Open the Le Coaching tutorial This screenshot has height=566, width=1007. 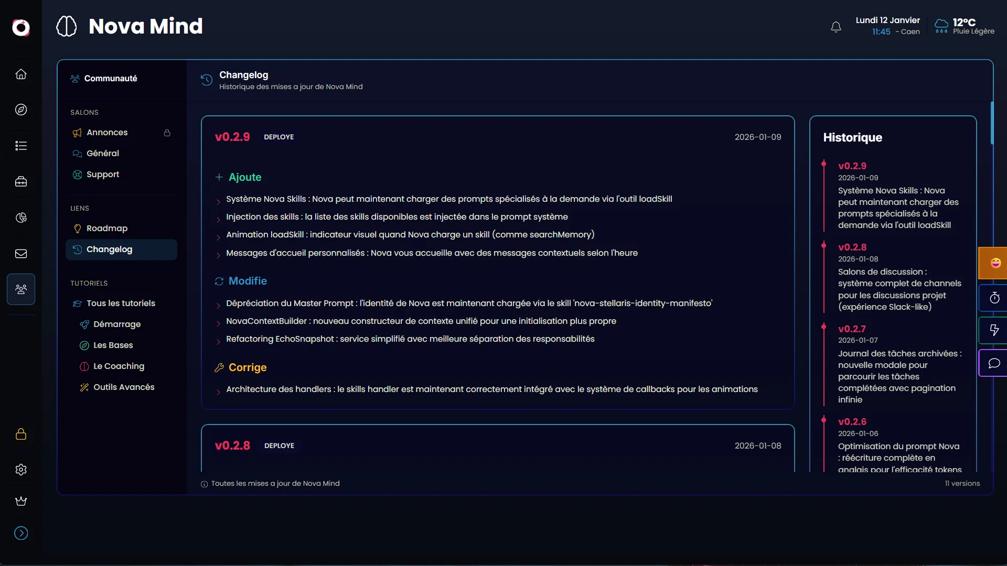119,366
